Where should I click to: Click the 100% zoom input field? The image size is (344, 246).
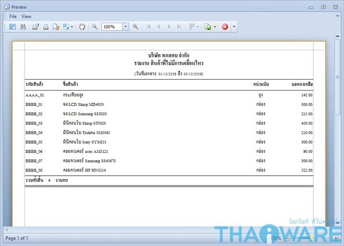click(112, 27)
